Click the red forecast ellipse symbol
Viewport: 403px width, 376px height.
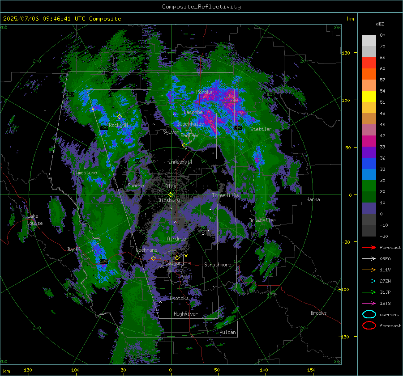point(369,325)
